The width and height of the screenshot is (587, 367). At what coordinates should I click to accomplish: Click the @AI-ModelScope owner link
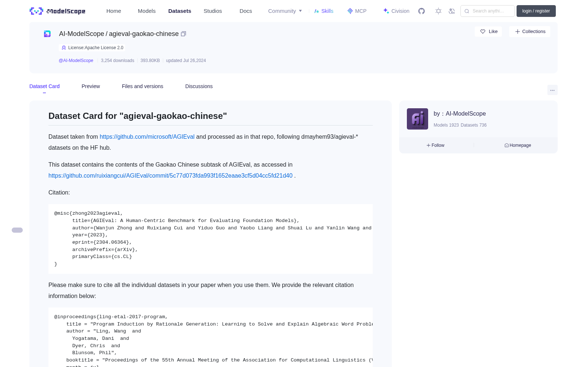76,61
